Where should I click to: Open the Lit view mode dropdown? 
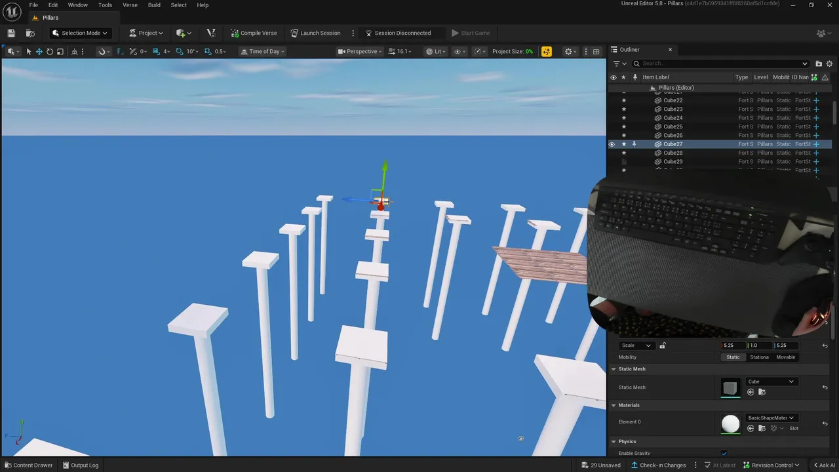point(436,51)
